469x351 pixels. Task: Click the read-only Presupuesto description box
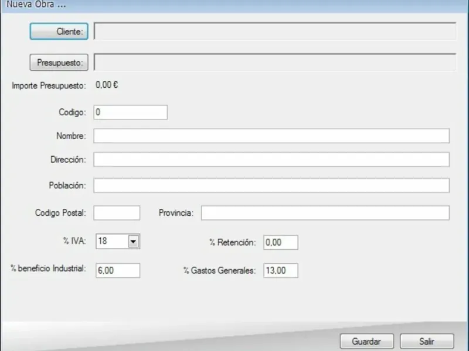click(x=275, y=62)
